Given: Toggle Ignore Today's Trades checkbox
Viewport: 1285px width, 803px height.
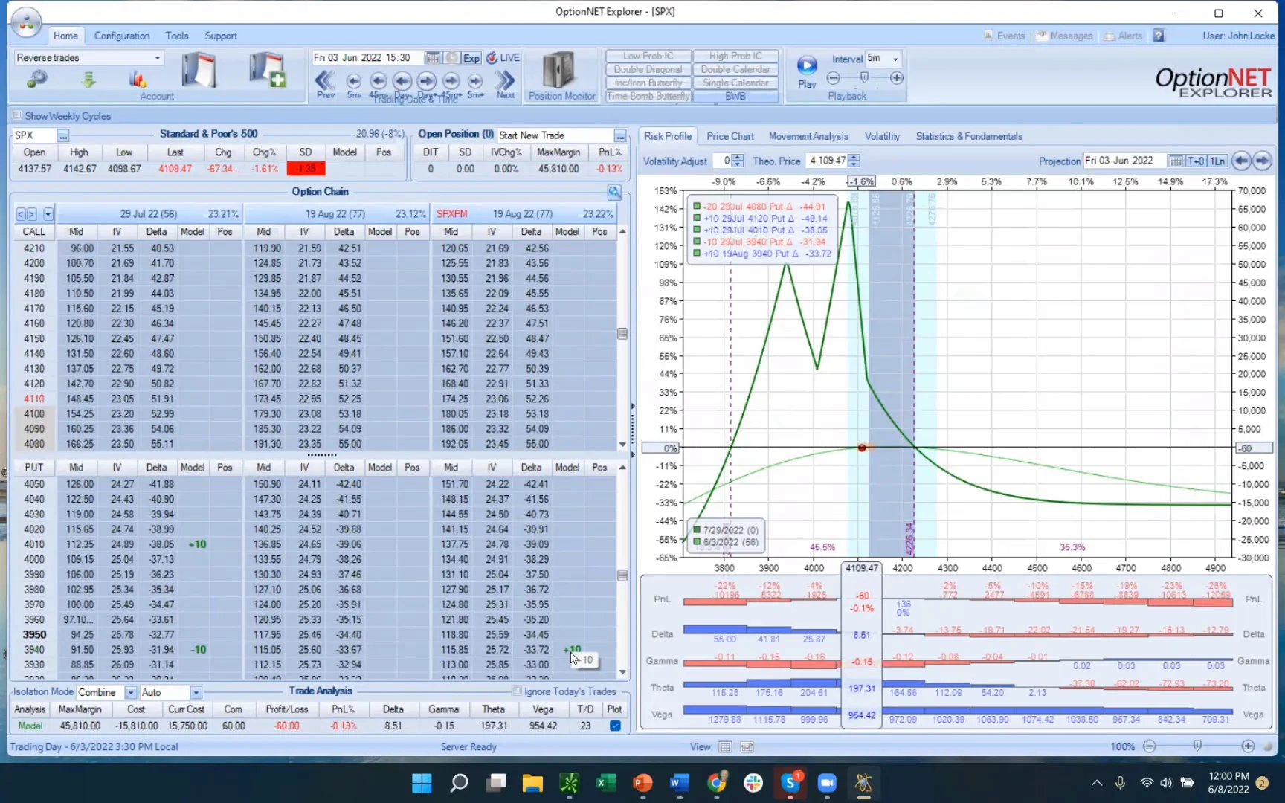Looking at the screenshot, I should (517, 691).
